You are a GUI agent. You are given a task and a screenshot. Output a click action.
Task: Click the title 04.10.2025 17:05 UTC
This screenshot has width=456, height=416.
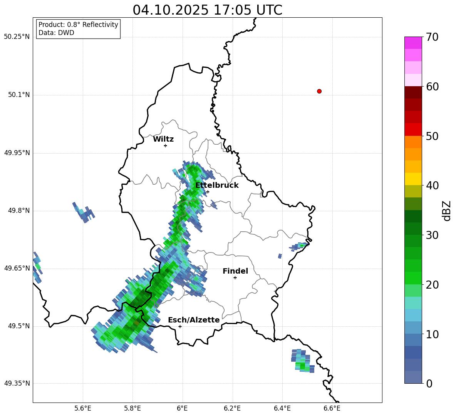(207, 10)
